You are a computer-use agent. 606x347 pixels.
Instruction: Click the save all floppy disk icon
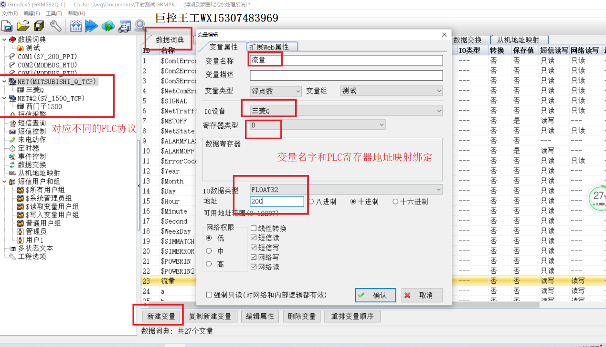pyautogui.click(x=39, y=26)
